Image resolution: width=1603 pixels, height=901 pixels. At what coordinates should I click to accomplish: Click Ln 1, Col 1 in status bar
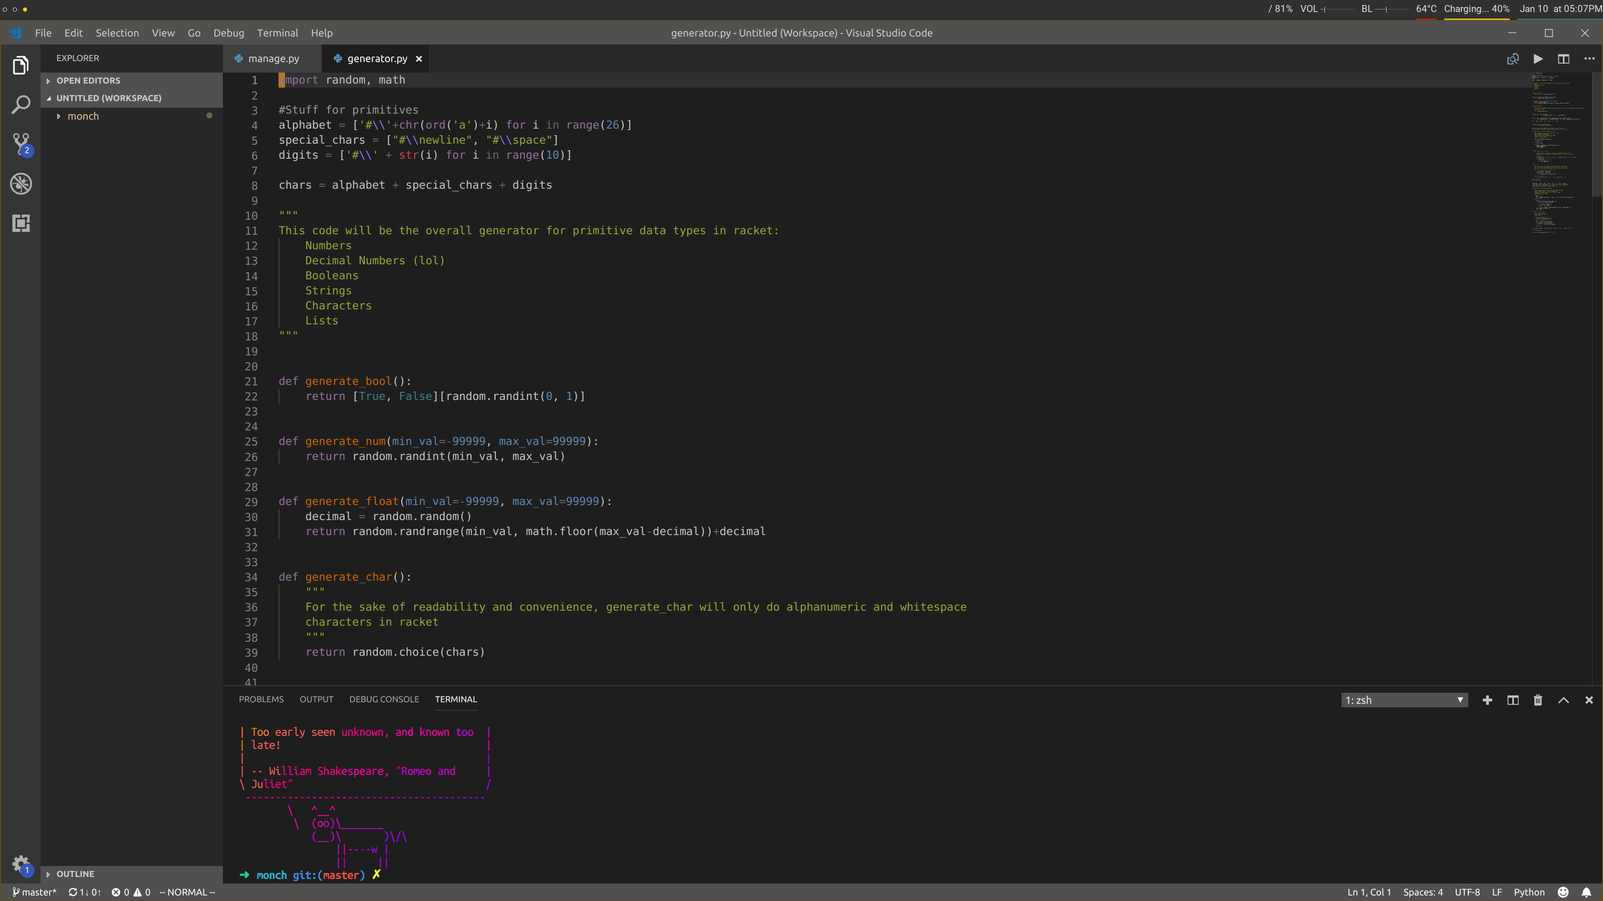pyautogui.click(x=1369, y=892)
